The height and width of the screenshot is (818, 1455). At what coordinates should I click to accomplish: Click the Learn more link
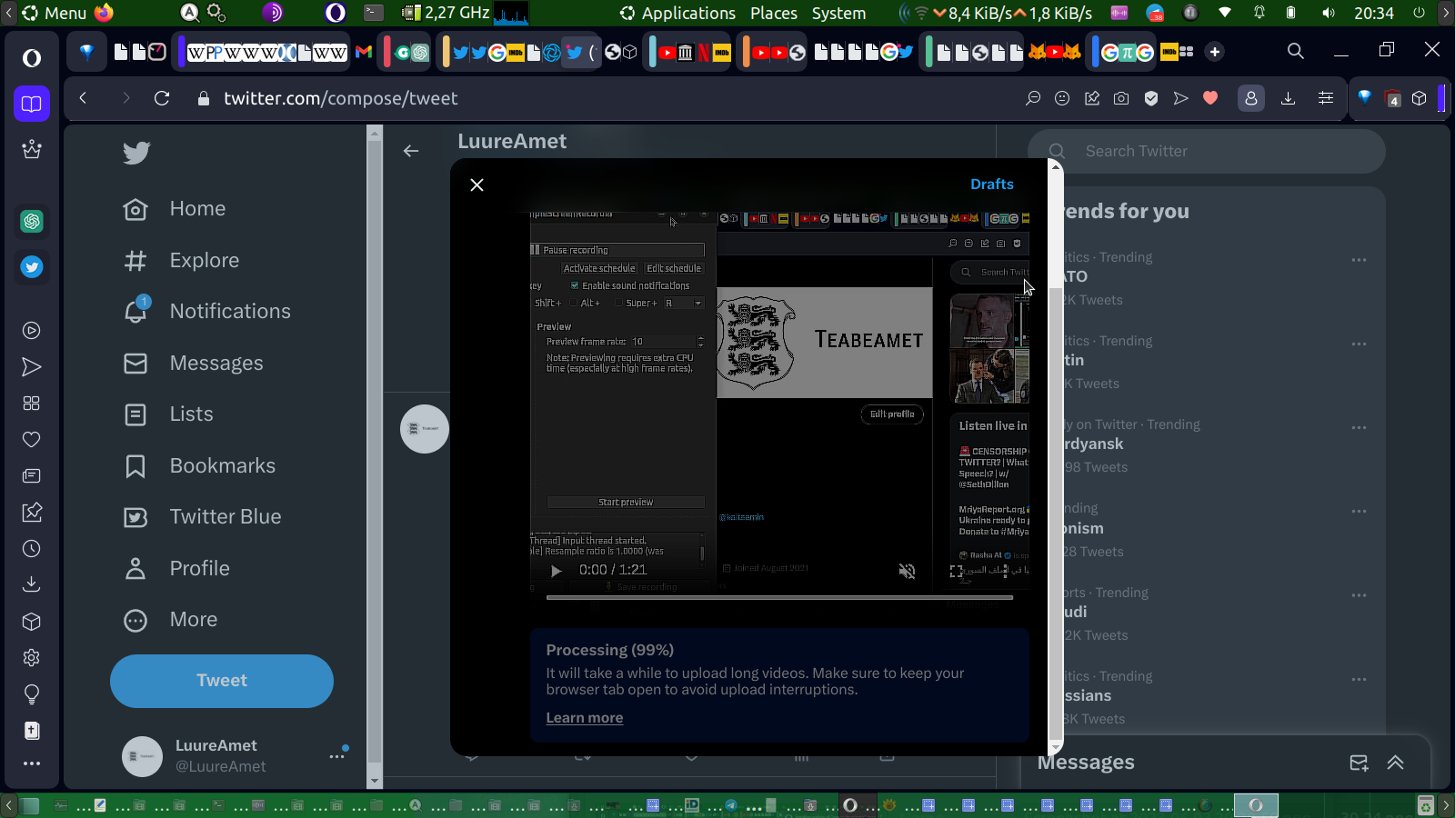pyautogui.click(x=584, y=718)
